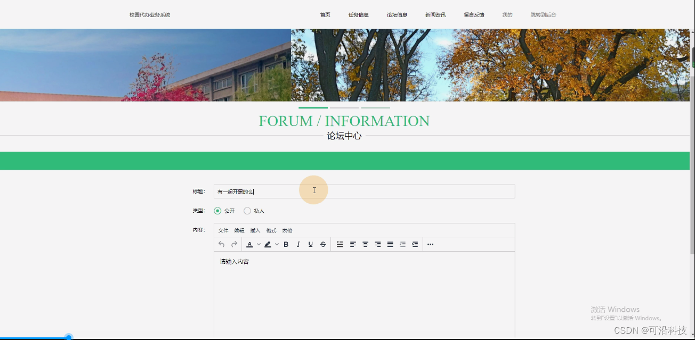
Task: Open 论坛信息 navigation link
Action: [397, 15]
